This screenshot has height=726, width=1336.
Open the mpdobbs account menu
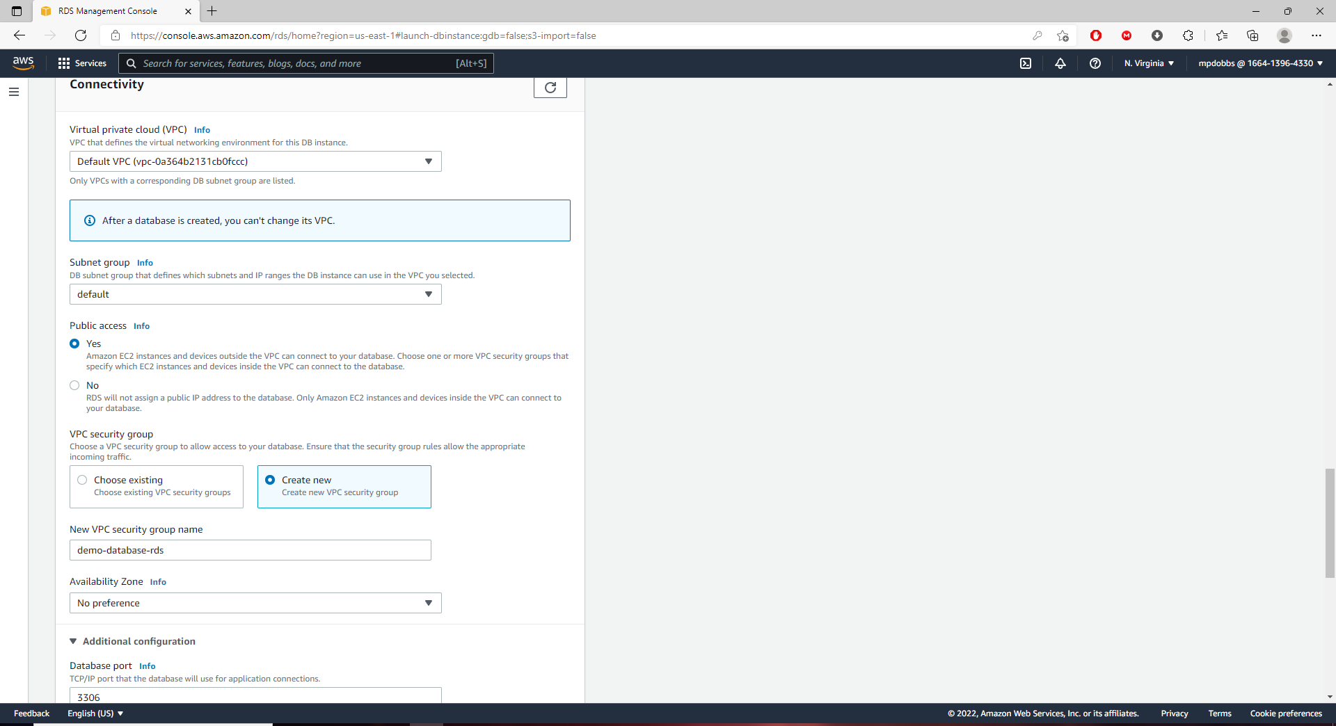1260,63
